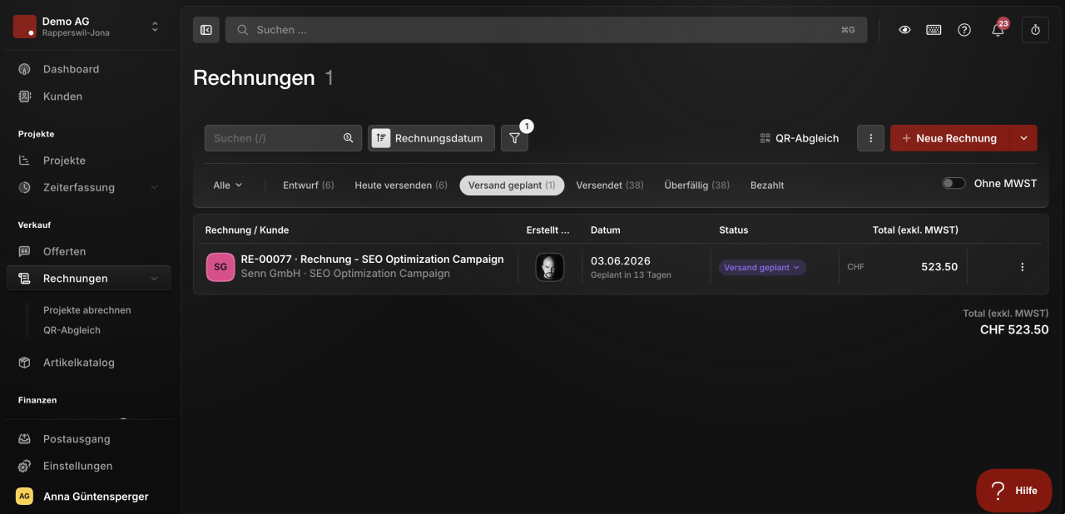The image size is (1065, 514).
Task: Open the Neue Rechnung dropdown arrow
Action: [1023, 138]
